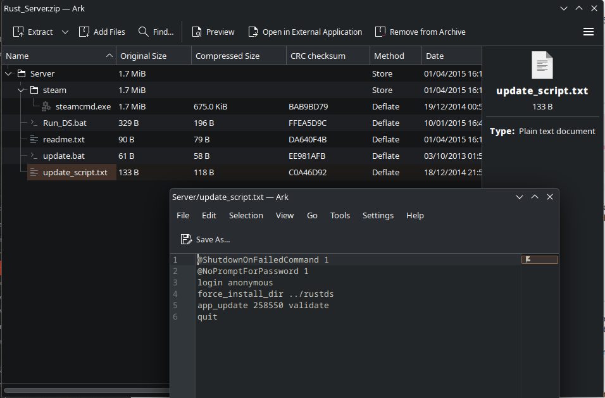Open the Help menu in preview window
The height and width of the screenshot is (398, 605).
[415, 216]
